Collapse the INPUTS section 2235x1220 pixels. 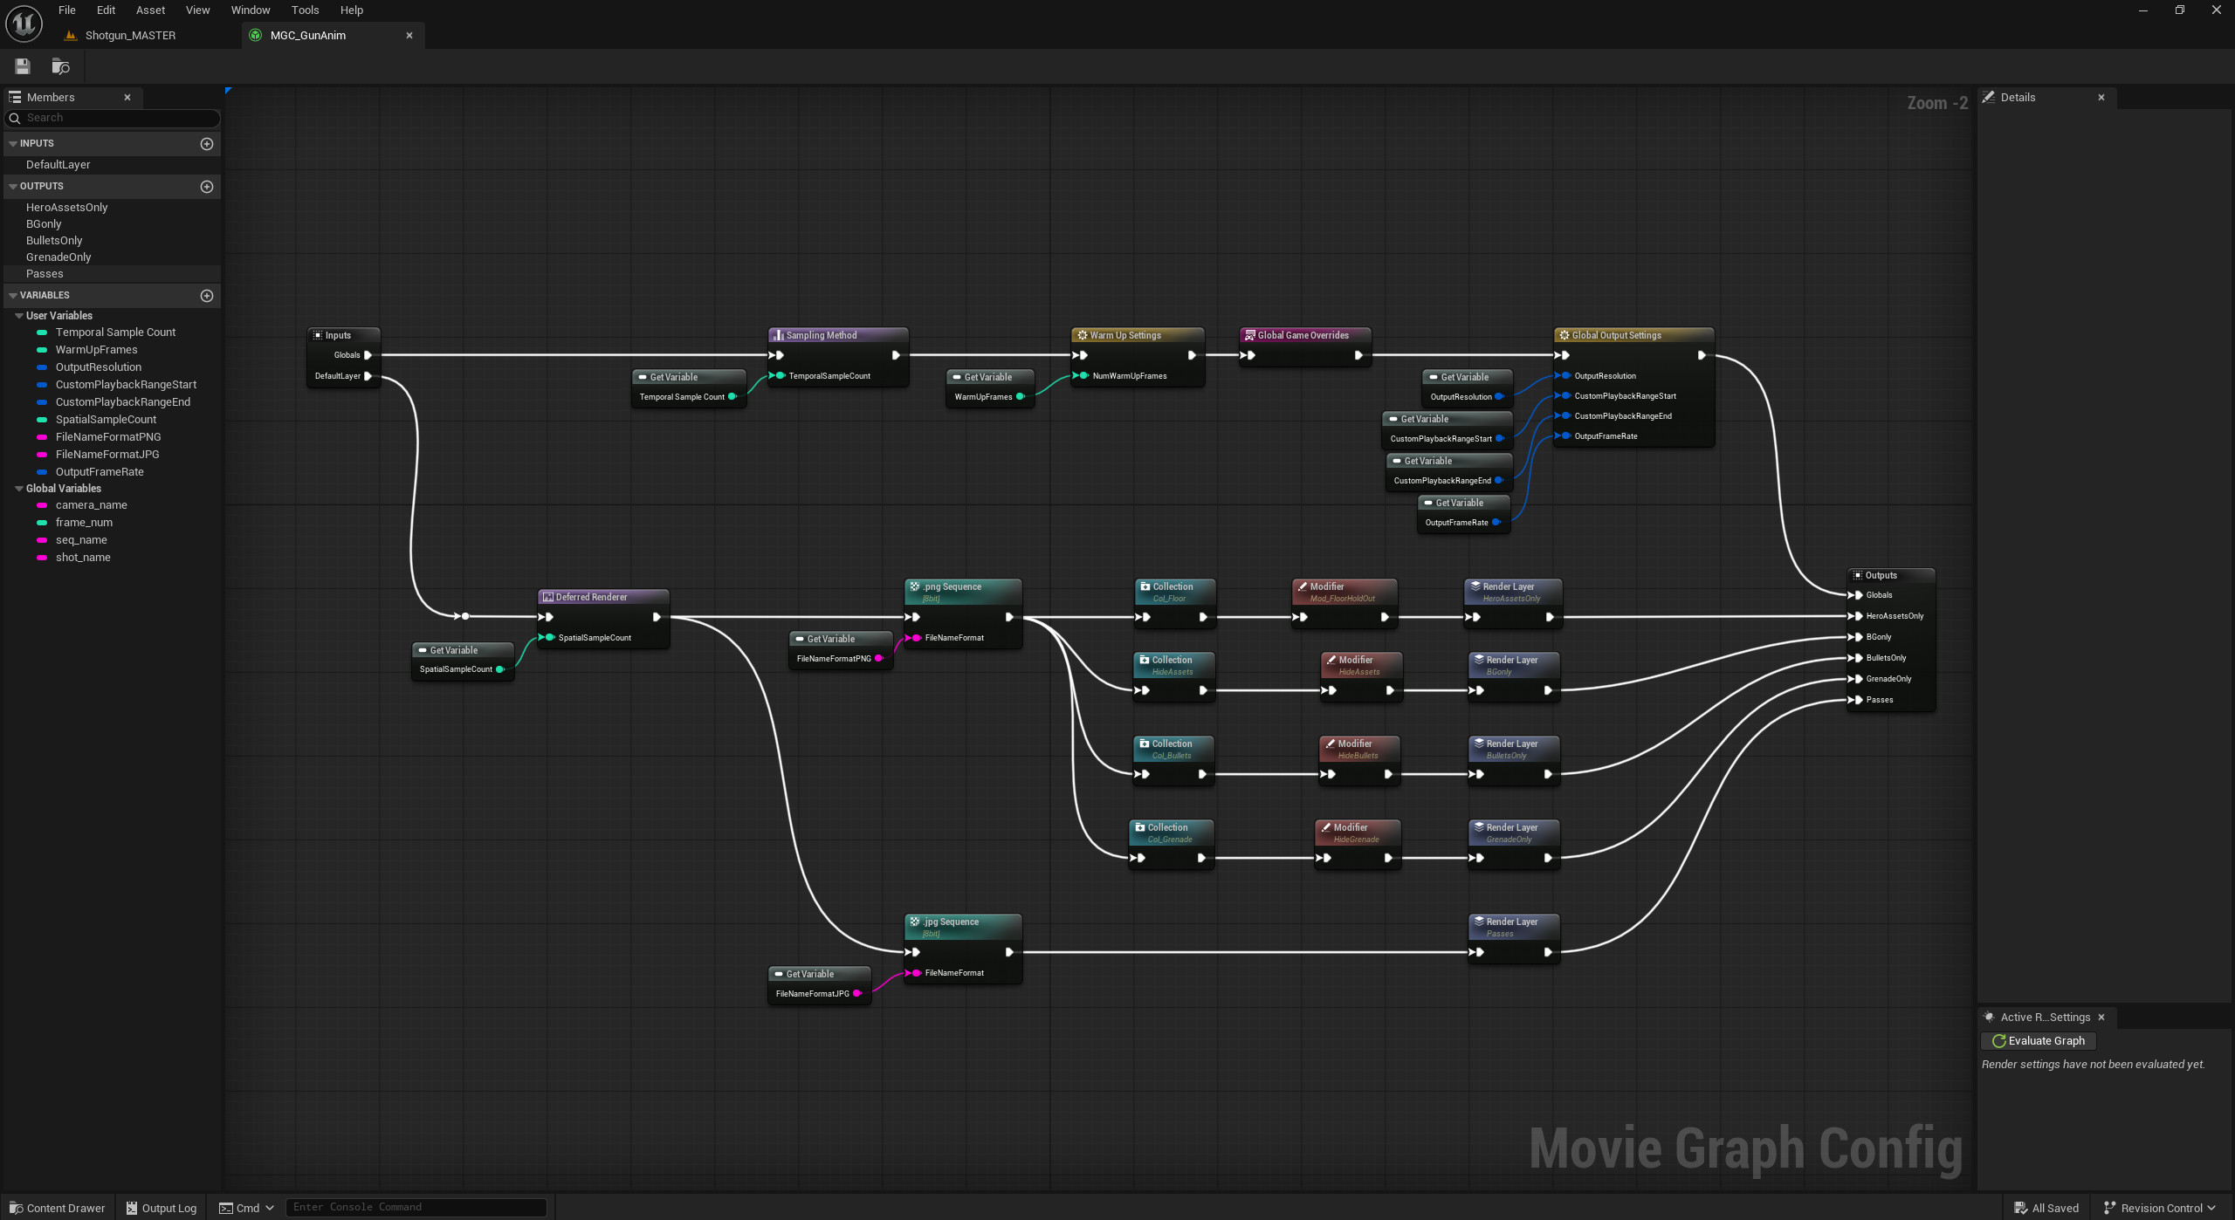point(12,143)
